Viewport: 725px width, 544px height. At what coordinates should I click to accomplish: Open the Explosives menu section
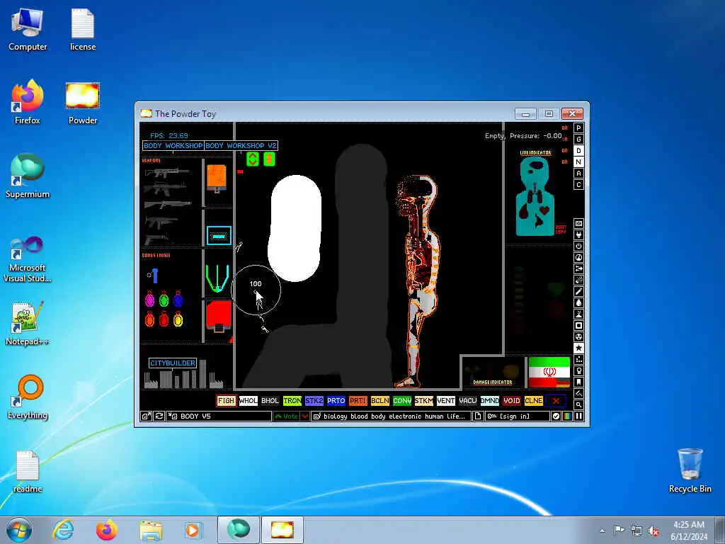tap(578, 280)
